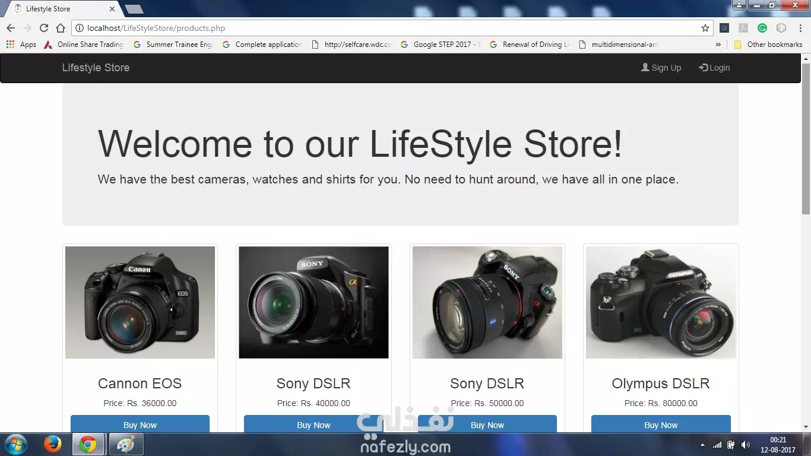811x456 pixels.
Task: Open the volume speaker tray icon
Action: (x=746, y=445)
